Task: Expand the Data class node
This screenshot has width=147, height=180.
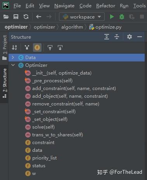Action: pos(13,58)
